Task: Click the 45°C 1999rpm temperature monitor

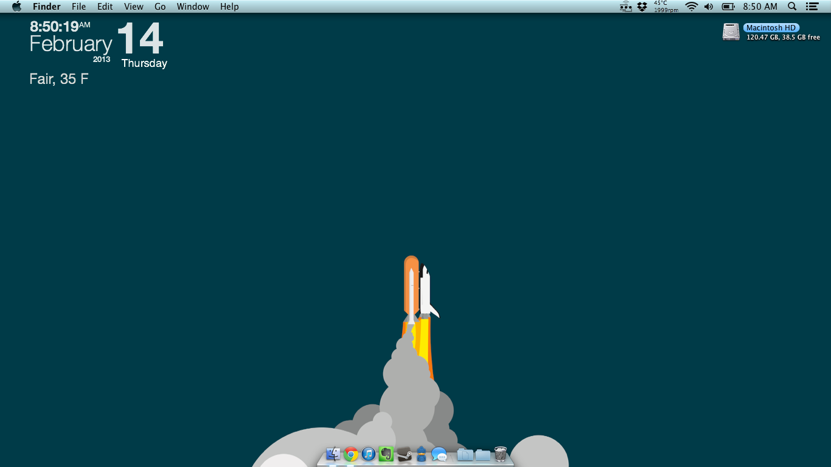Action: tap(666, 7)
